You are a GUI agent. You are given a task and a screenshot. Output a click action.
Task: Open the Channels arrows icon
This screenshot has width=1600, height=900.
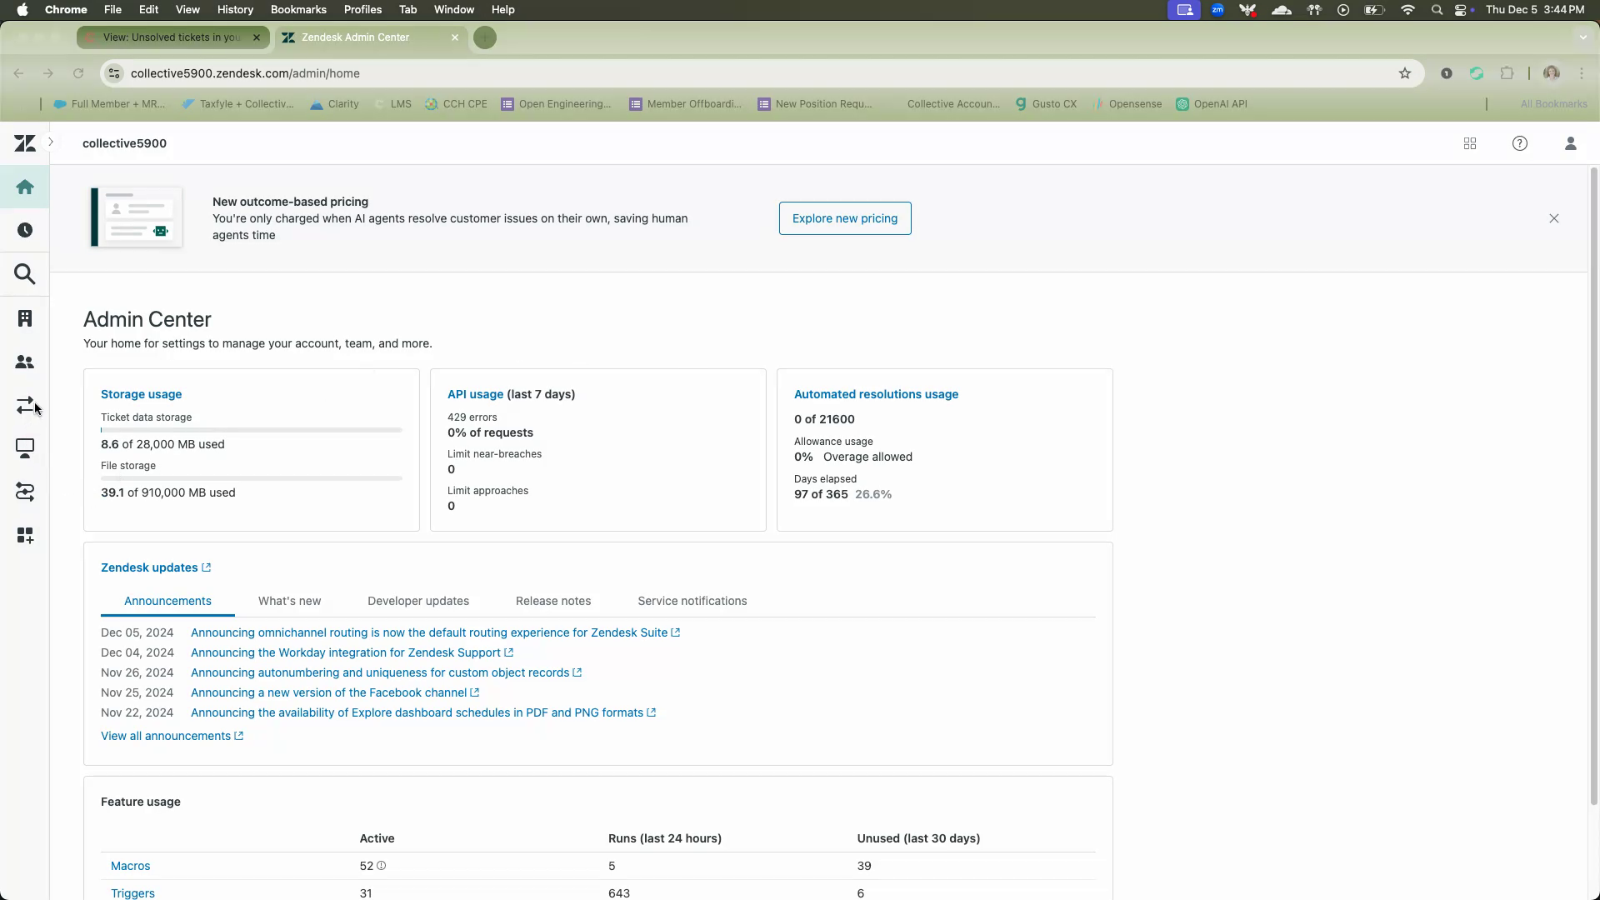[25, 405]
